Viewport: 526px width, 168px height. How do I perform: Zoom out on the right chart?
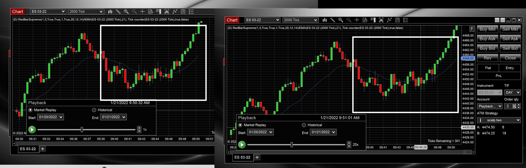[349, 20]
